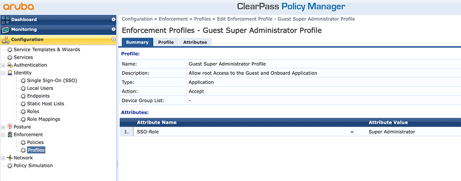This screenshot has height=181, width=461.
Task: Open Role Mappings
Action: click(44, 119)
